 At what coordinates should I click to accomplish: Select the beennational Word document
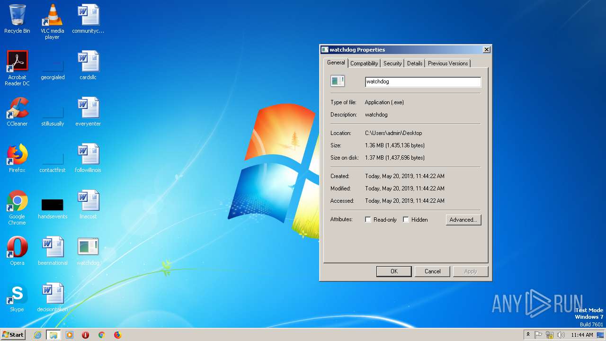point(53,251)
